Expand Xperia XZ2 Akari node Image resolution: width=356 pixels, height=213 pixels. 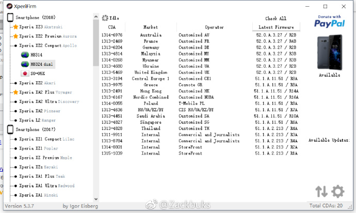coord(38,83)
